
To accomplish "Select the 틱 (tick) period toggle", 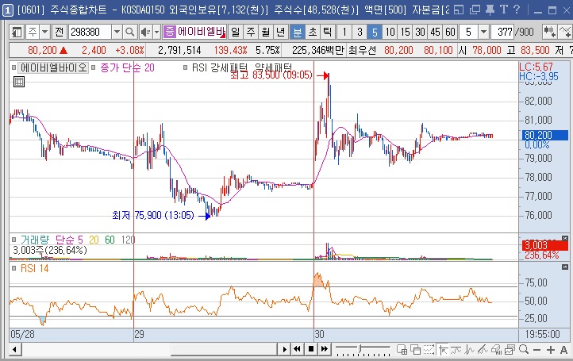I will pyautogui.click(x=328, y=33).
